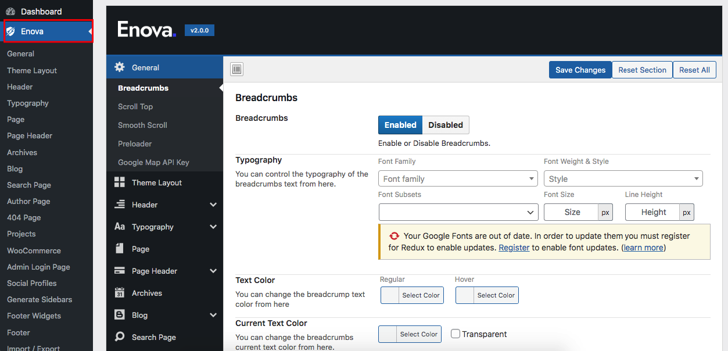728x351 pixels.
Task: Open Generate Sidebars in admin submenu
Action: tap(40, 299)
